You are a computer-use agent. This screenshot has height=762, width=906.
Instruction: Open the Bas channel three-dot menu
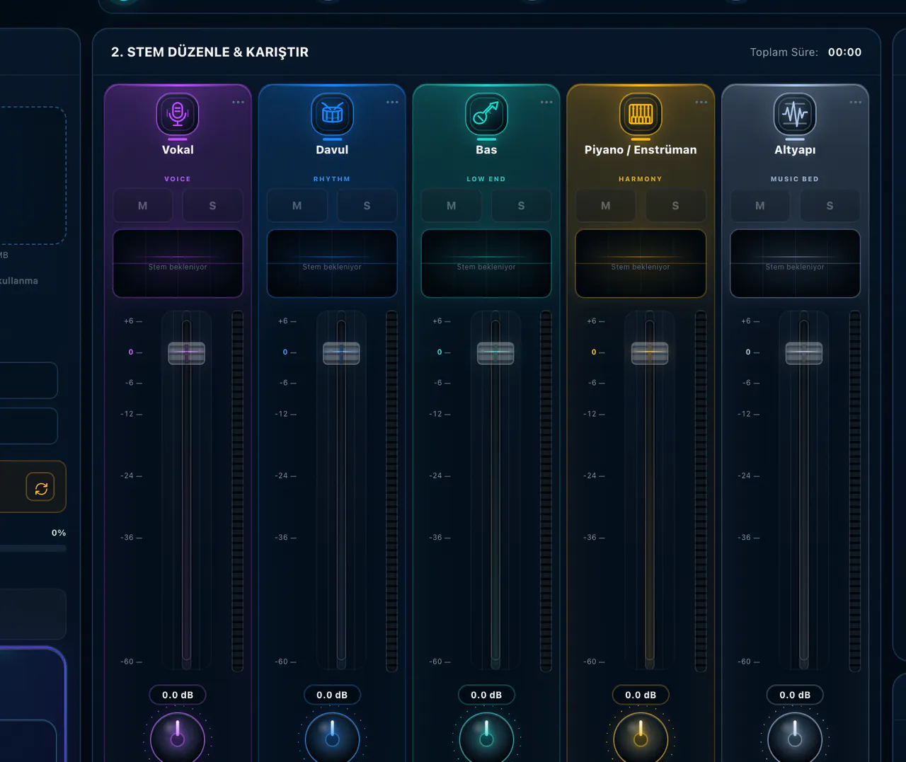546,103
